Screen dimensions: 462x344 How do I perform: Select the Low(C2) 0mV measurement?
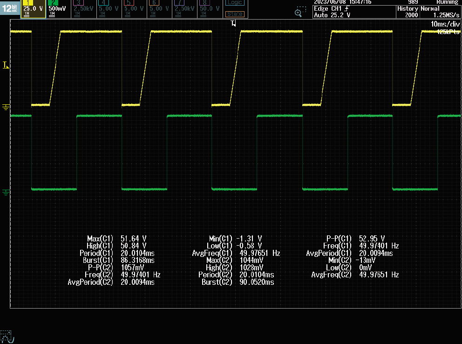point(349,268)
